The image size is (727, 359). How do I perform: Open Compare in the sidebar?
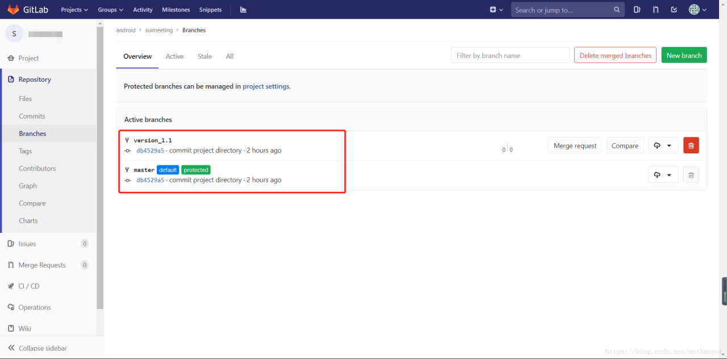click(x=32, y=203)
